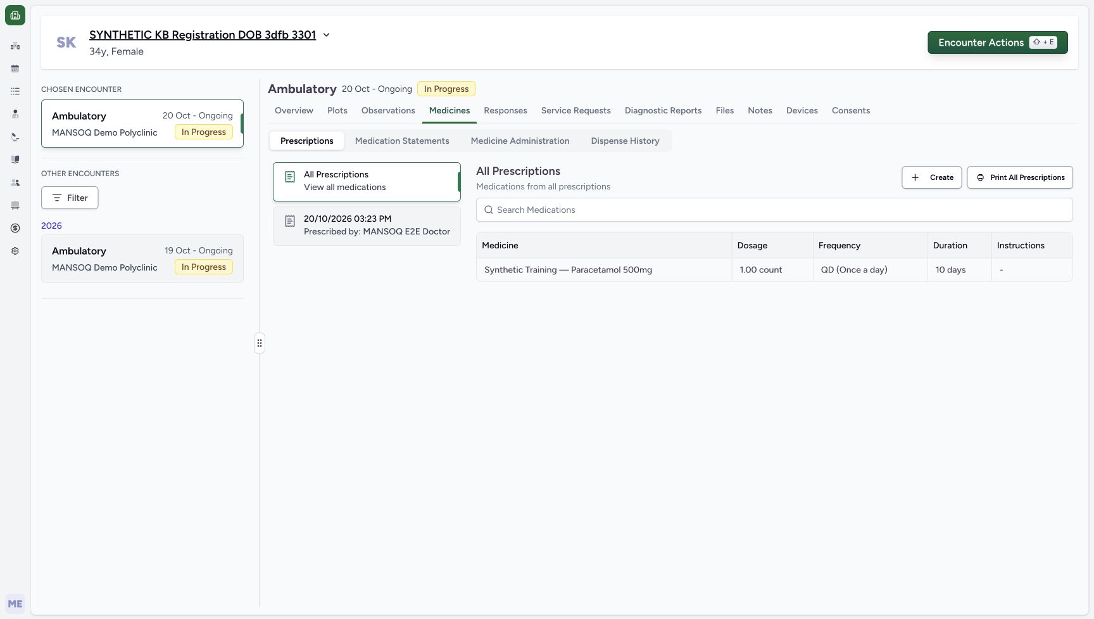The height and width of the screenshot is (619, 1094).
Task: Open the microscope lab icon in sidebar
Action: (x=15, y=137)
